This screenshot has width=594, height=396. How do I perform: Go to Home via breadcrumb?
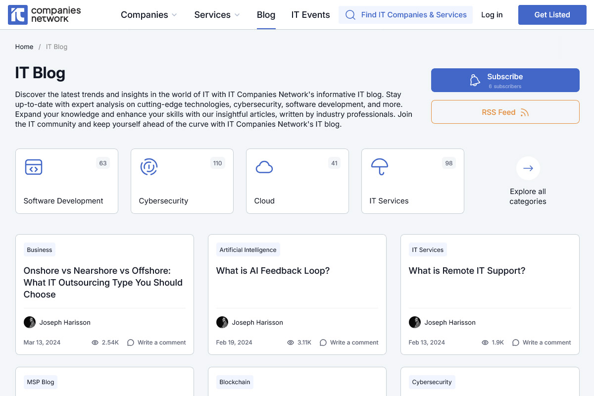pyautogui.click(x=24, y=47)
